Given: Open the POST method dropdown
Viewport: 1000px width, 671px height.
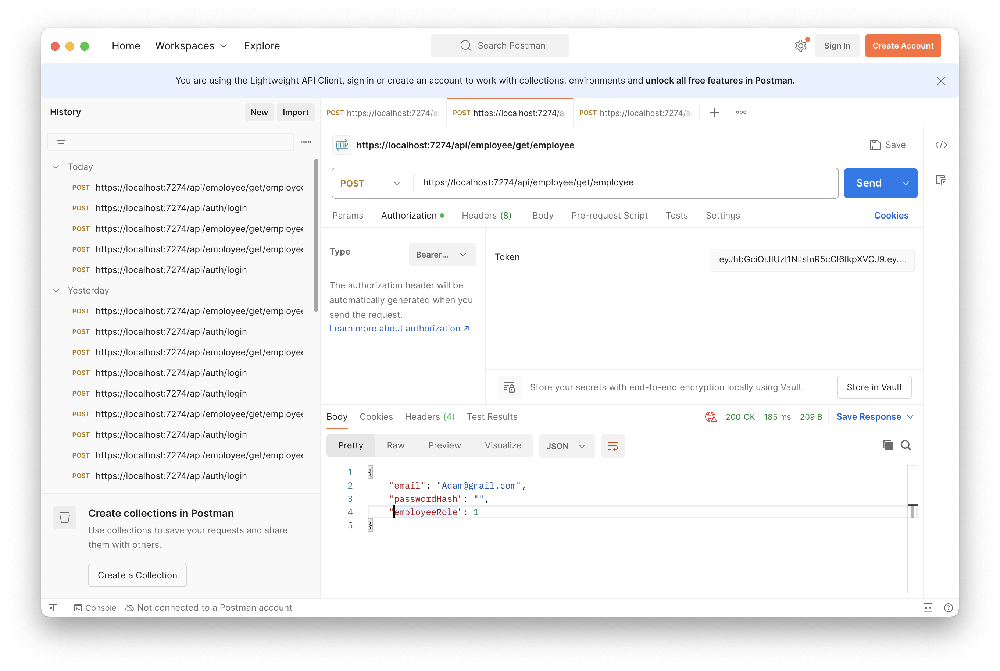Looking at the screenshot, I should pos(370,183).
